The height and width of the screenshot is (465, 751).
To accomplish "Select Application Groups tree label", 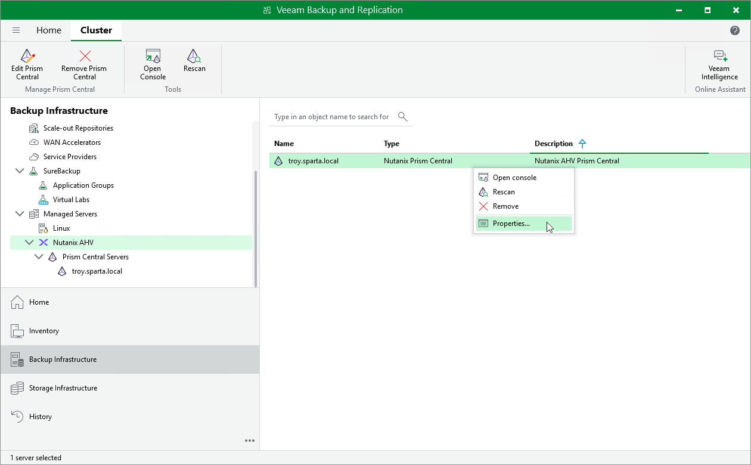I will (83, 185).
